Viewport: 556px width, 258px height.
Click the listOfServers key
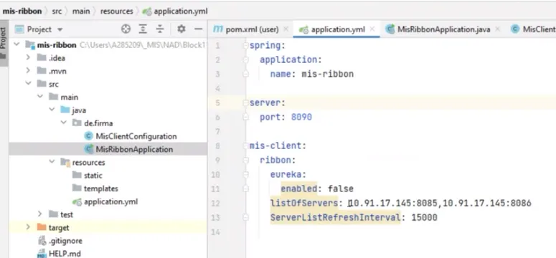304,203
